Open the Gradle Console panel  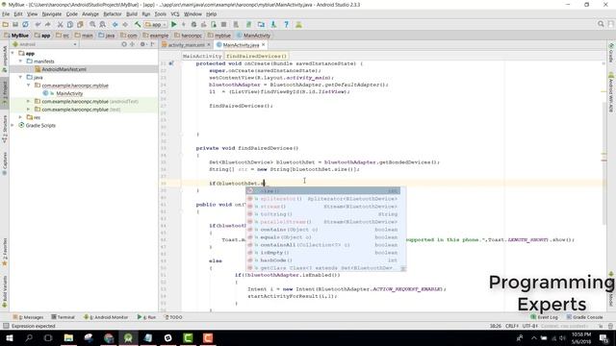tap(585, 317)
